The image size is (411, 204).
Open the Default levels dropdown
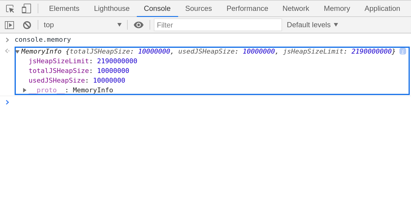click(x=312, y=25)
